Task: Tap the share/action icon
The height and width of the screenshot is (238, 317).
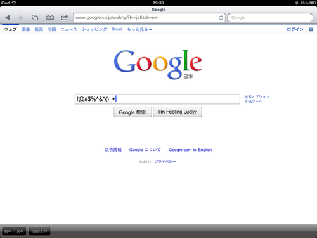Action: point(65,17)
